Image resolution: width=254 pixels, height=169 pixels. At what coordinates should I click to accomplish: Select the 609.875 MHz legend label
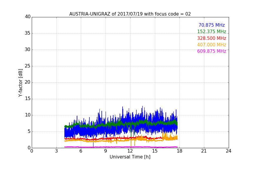tap(212, 51)
